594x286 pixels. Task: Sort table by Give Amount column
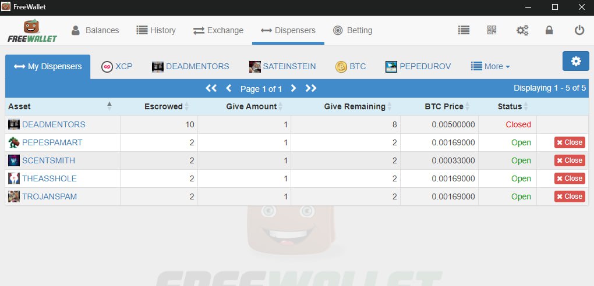click(245, 107)
